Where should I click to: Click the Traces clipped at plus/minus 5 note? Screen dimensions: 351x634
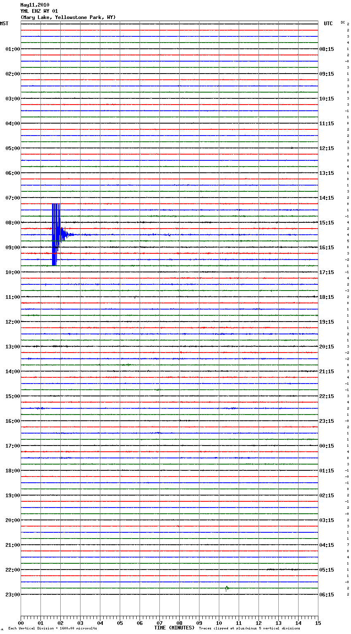pyautogui.click(x=249, y=629)
